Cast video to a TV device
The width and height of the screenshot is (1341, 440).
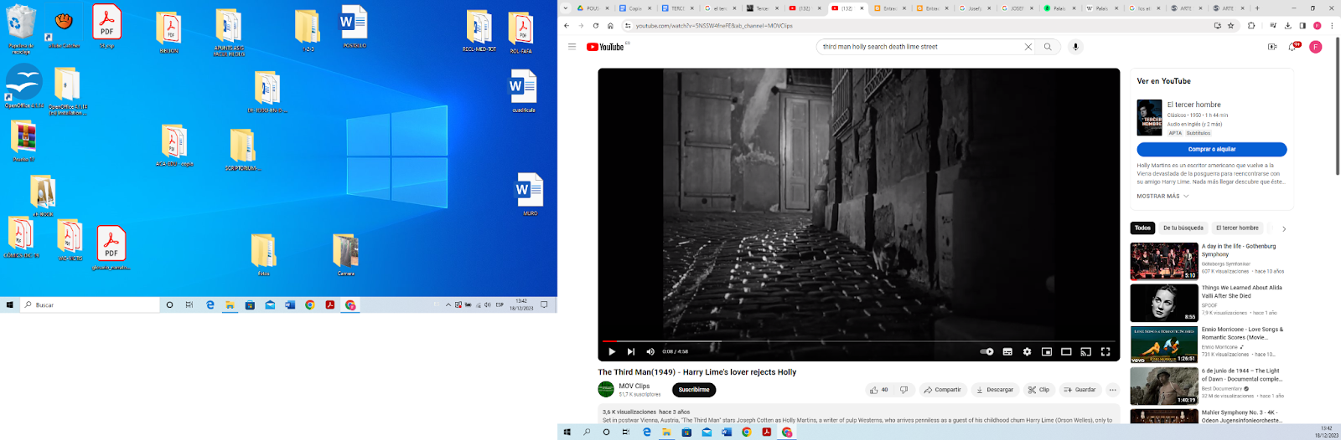point(1085,351)
